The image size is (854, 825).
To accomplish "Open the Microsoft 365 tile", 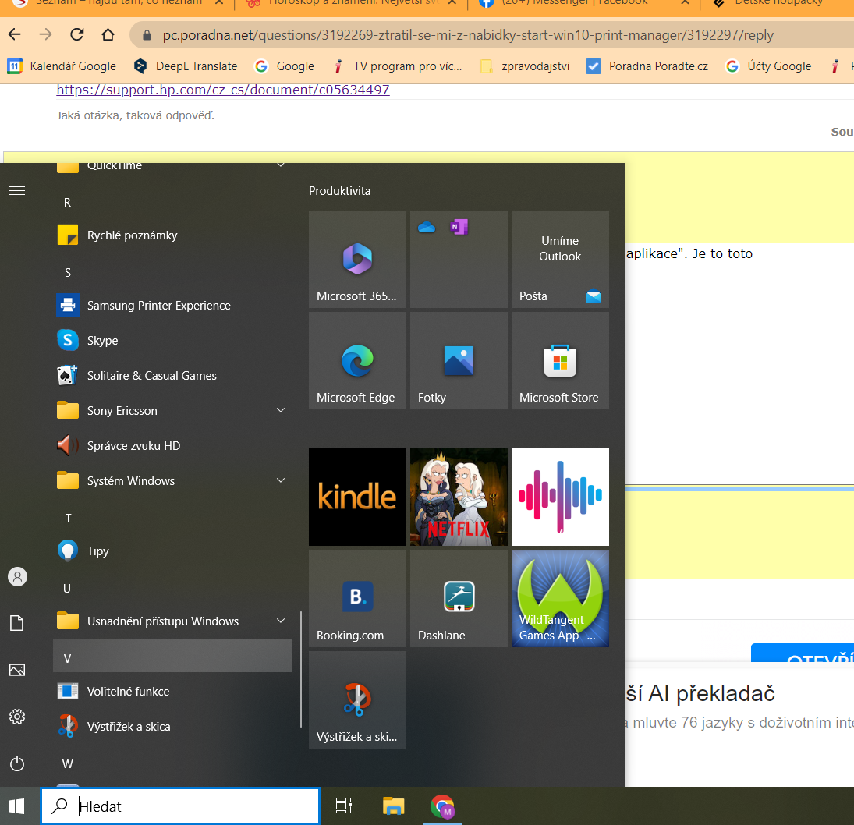I will pyautogui.click(x=357, y=259).
